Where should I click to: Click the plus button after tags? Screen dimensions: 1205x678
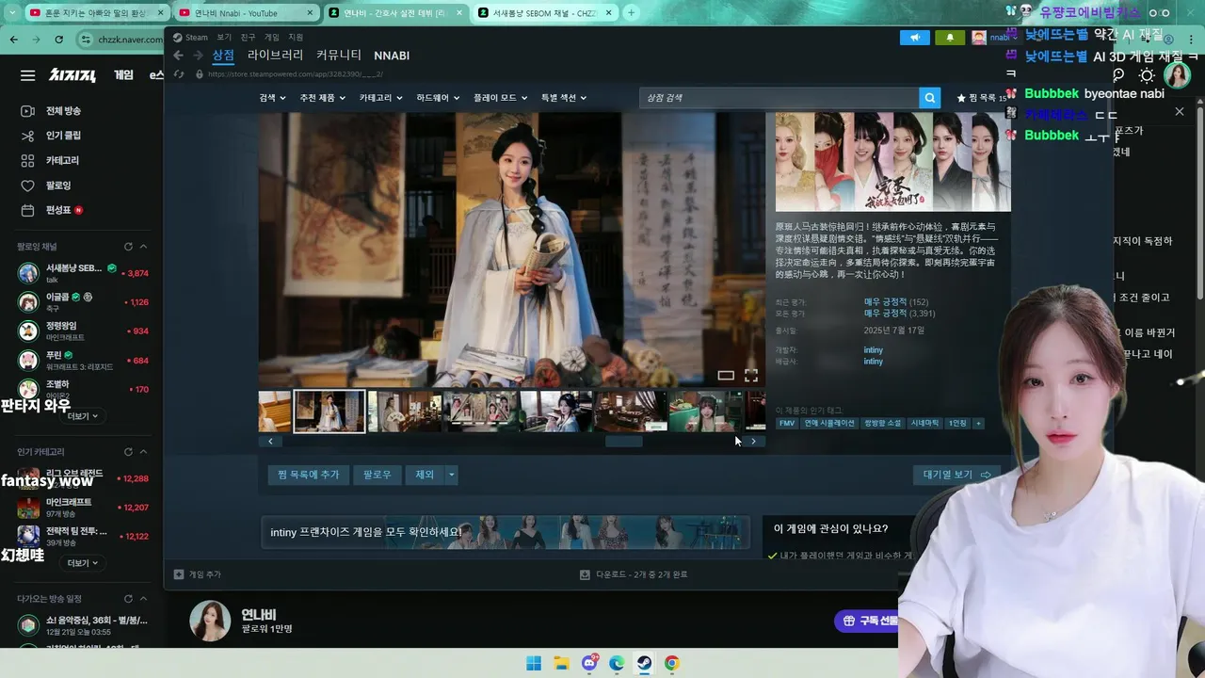point(978,424)
